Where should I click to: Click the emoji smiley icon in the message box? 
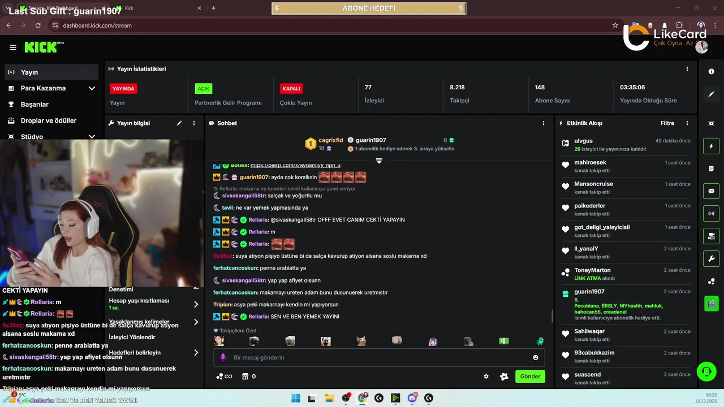tap(536, 357)
